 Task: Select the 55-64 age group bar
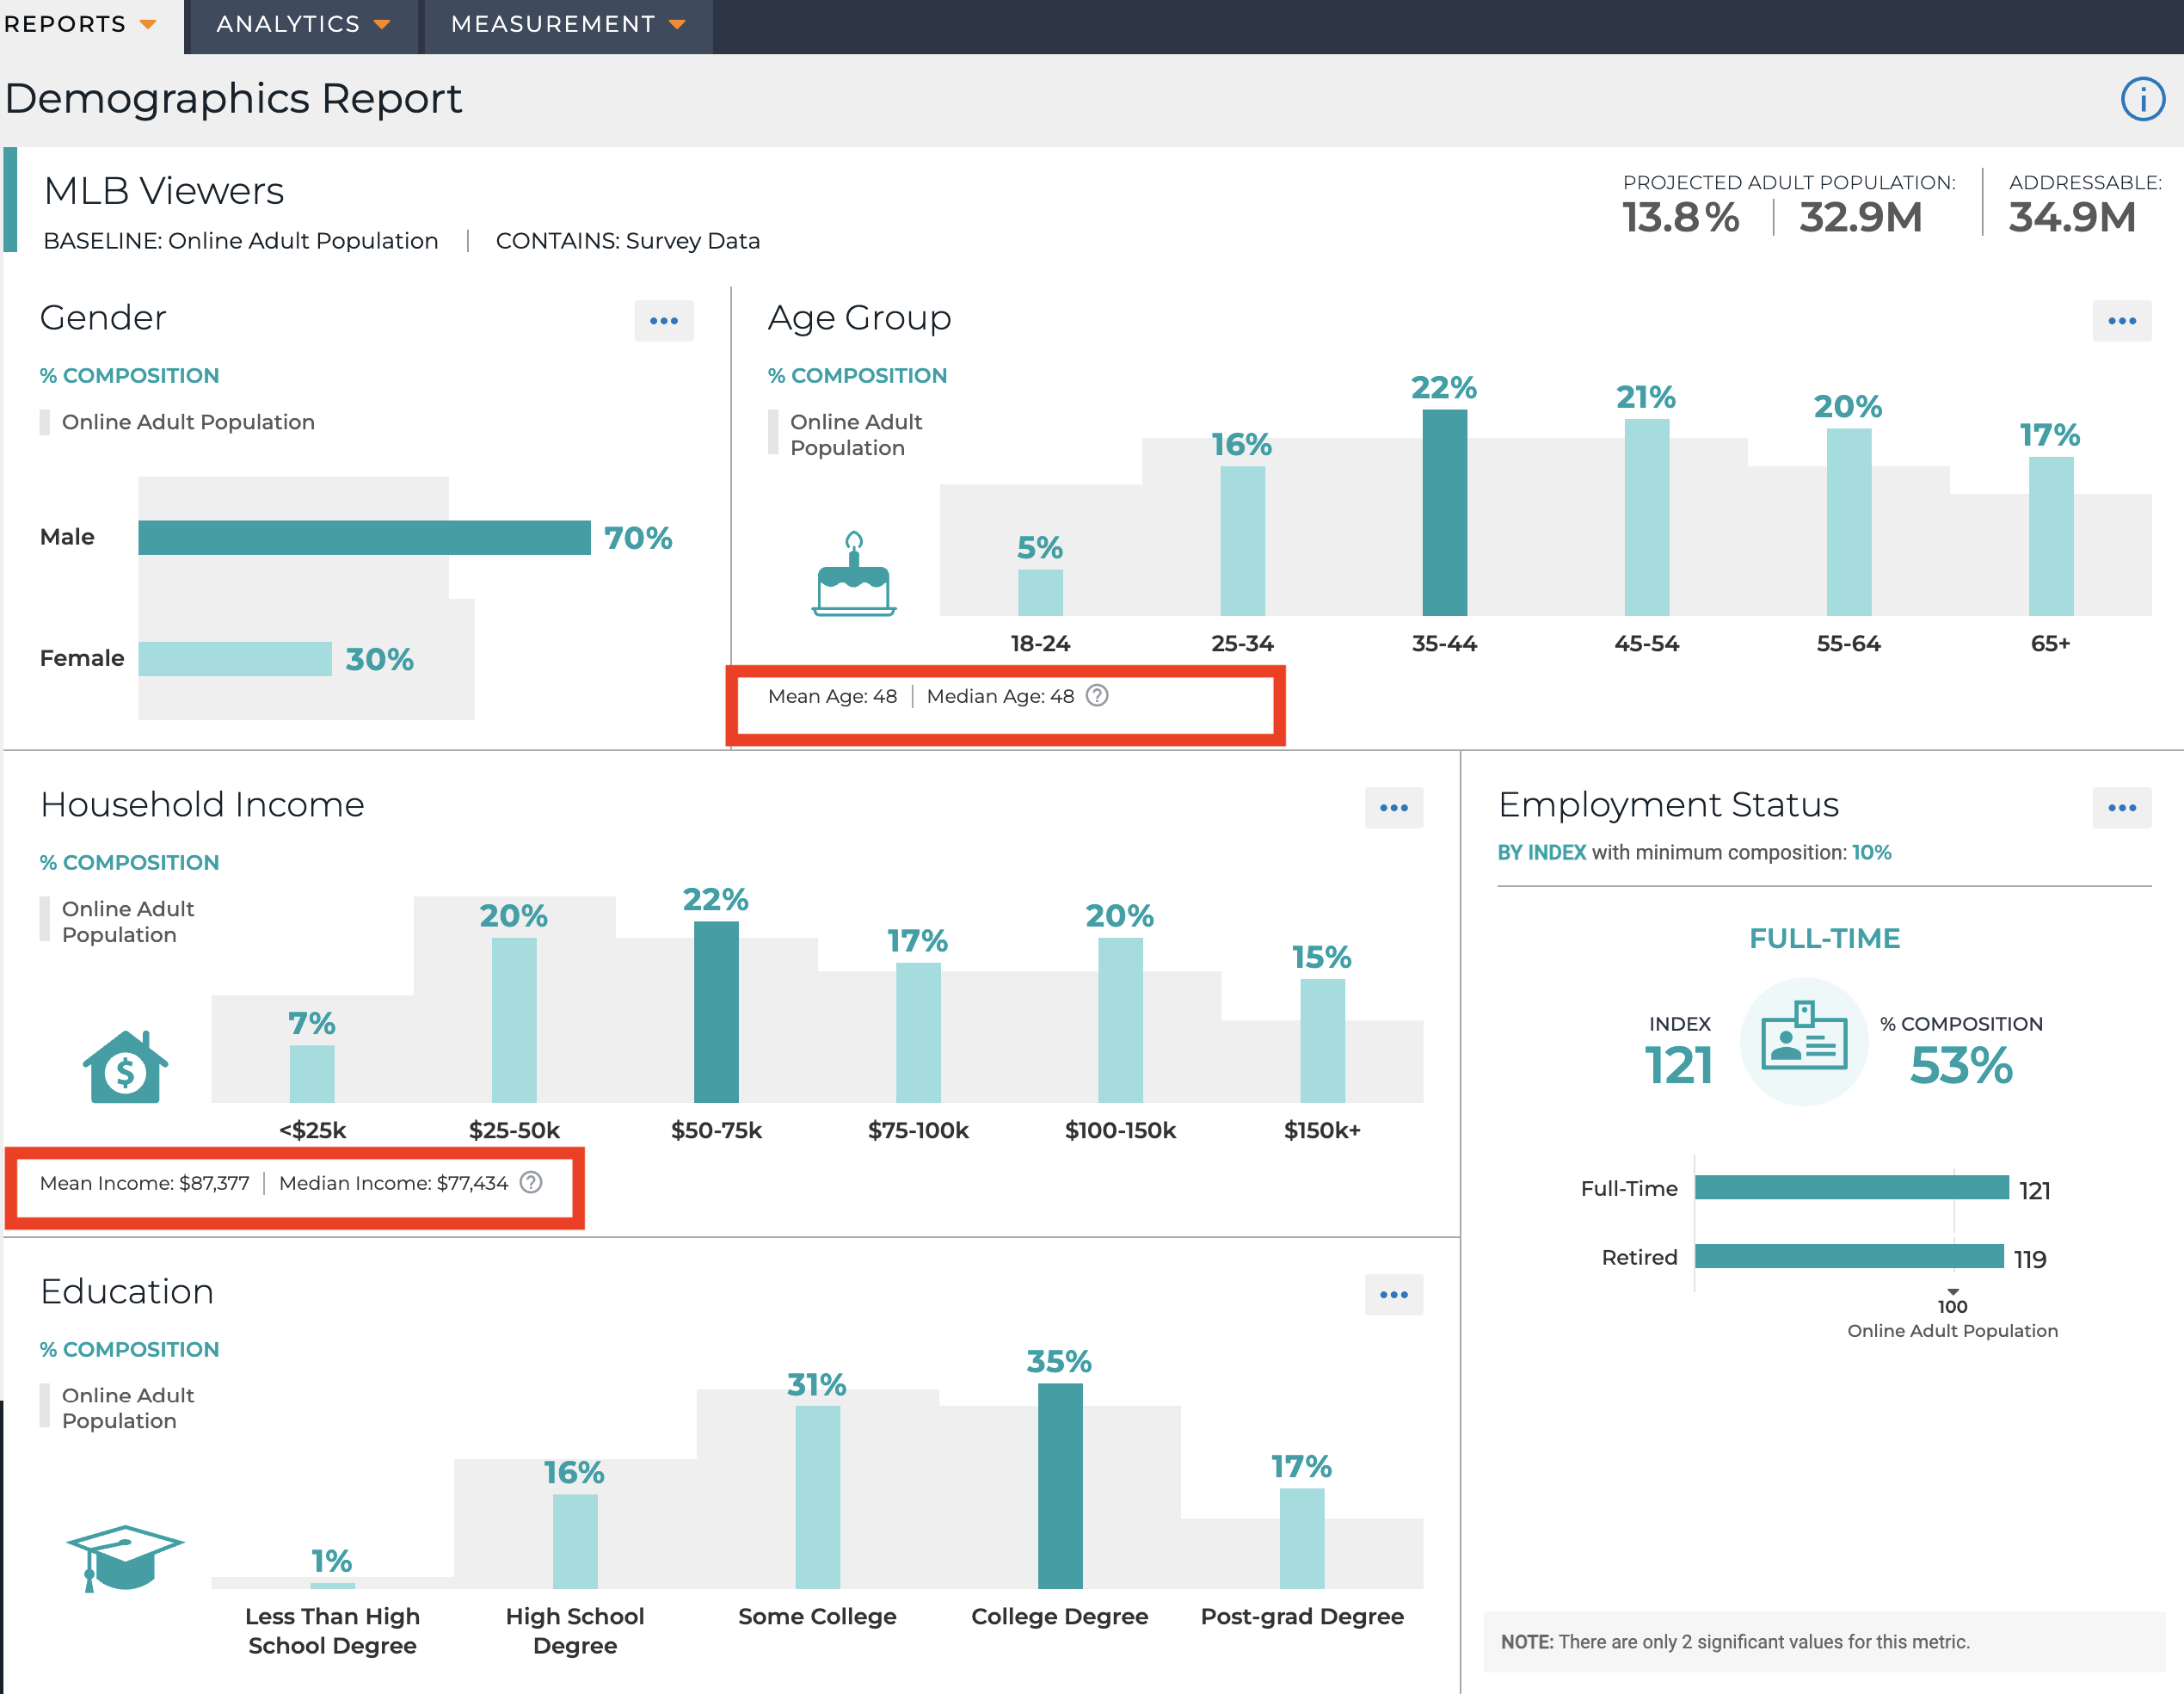(x=1848, y=522)
